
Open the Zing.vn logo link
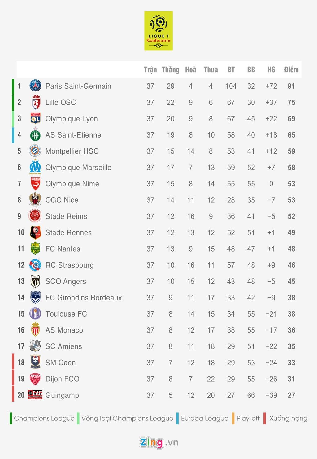pos(158,443)
